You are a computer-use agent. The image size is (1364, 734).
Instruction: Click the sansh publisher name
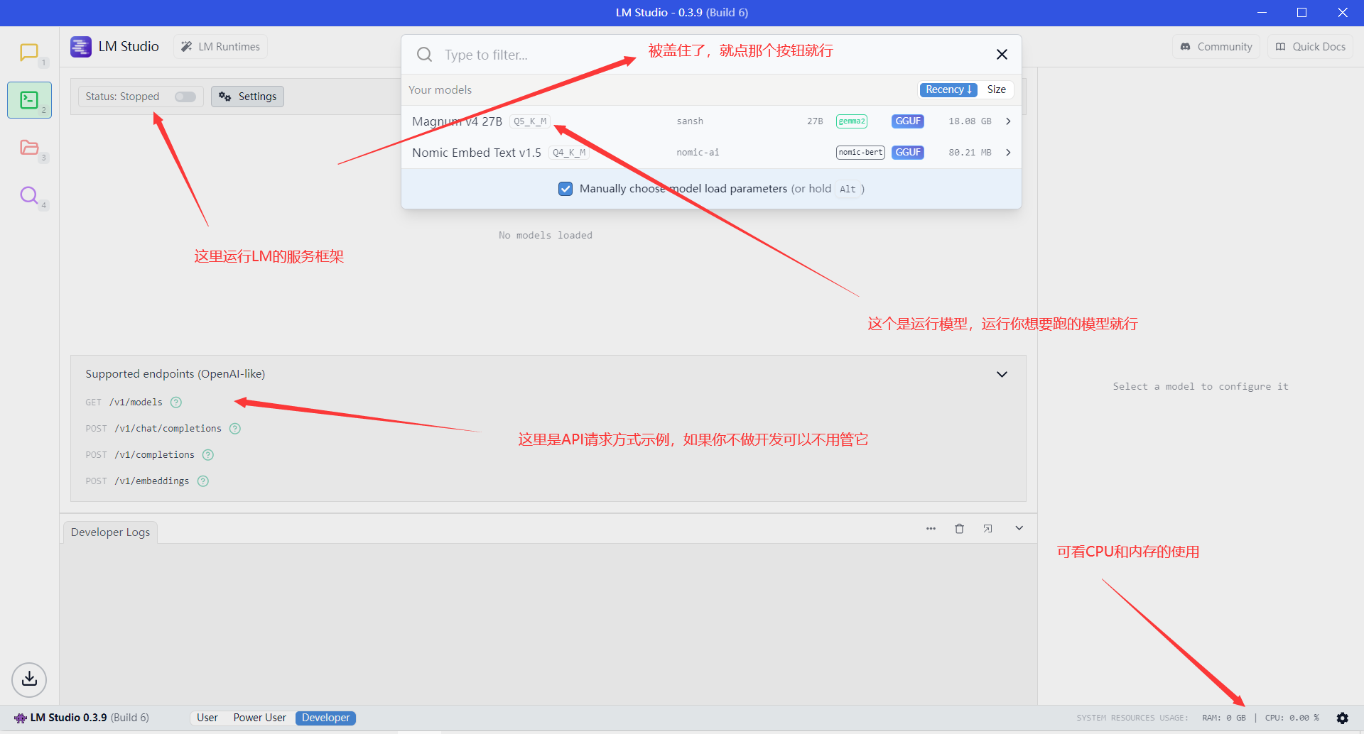point(690,121)
